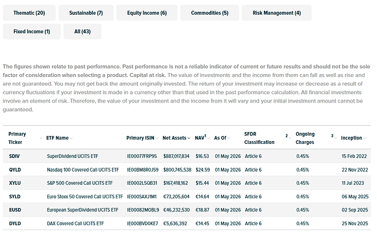
Task: Choose the Risk Management (4) tab
Action: point(276,13)
